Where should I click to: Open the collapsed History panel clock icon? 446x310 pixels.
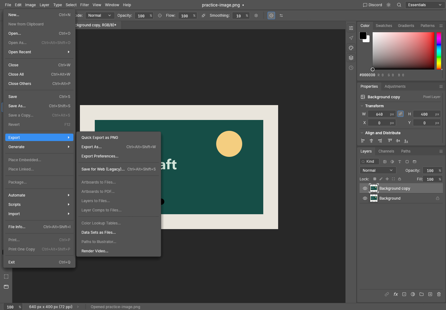click(351, 68)
